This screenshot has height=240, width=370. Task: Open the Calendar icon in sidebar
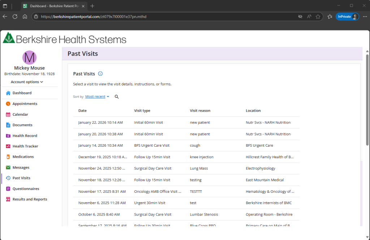(8, 115)
